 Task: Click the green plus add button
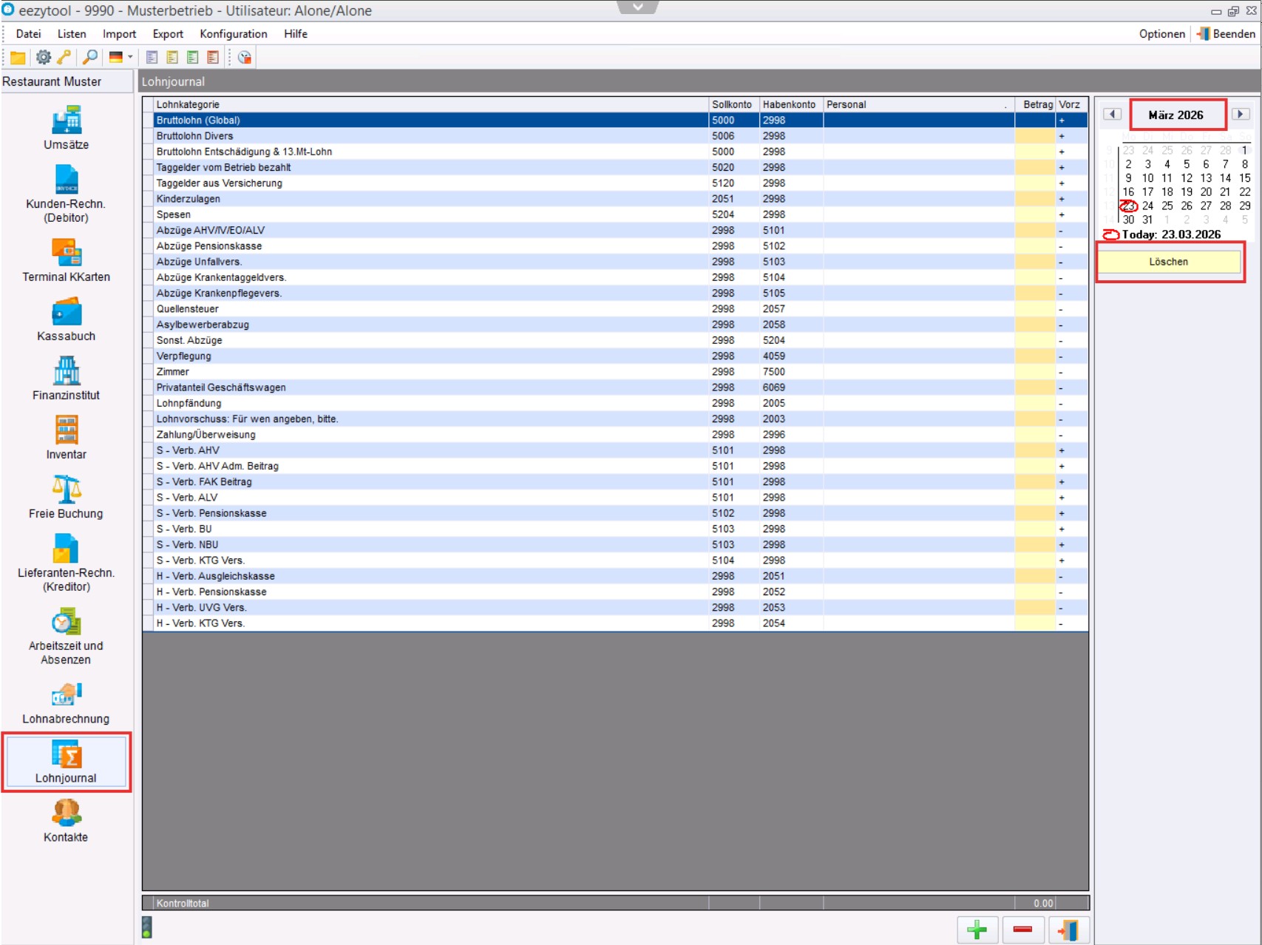coord(977,929)
